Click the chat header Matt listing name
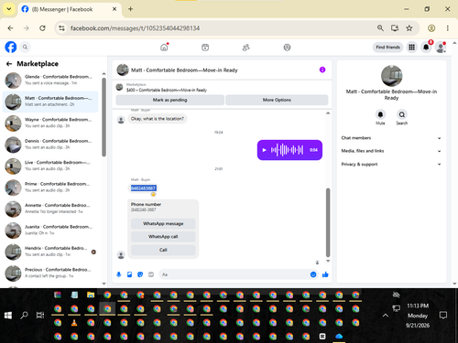This screenshot has height=343, width=458. click(184, 70)
